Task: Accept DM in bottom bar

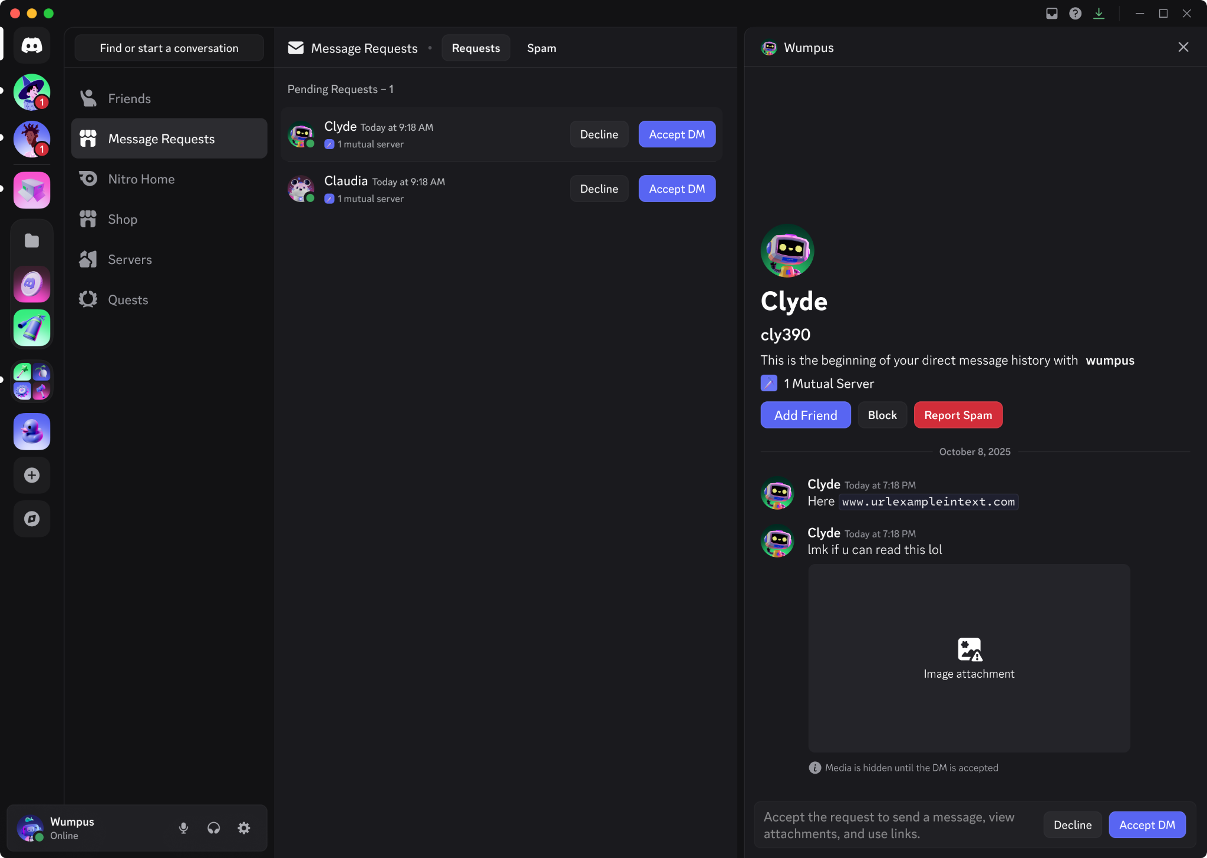Action: coord(1147,825)
